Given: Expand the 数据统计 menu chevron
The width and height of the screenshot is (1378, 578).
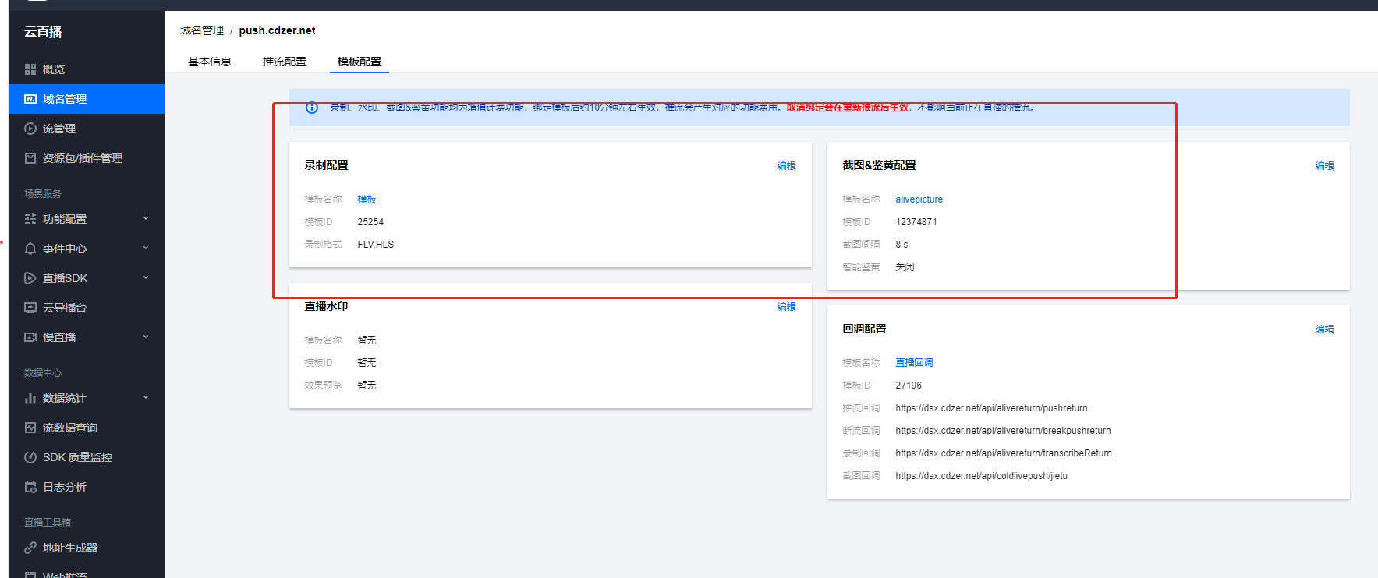Looking at the screenshot, I should (146, 398).
